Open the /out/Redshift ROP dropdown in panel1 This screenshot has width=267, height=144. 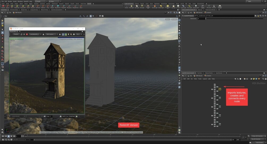[x=35, y=34]
